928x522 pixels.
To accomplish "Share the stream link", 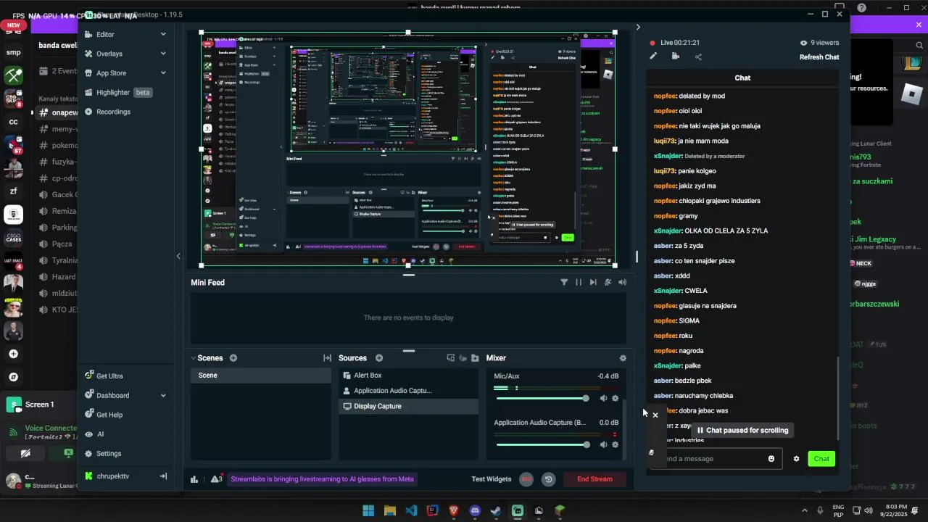I will coord(698,57).
